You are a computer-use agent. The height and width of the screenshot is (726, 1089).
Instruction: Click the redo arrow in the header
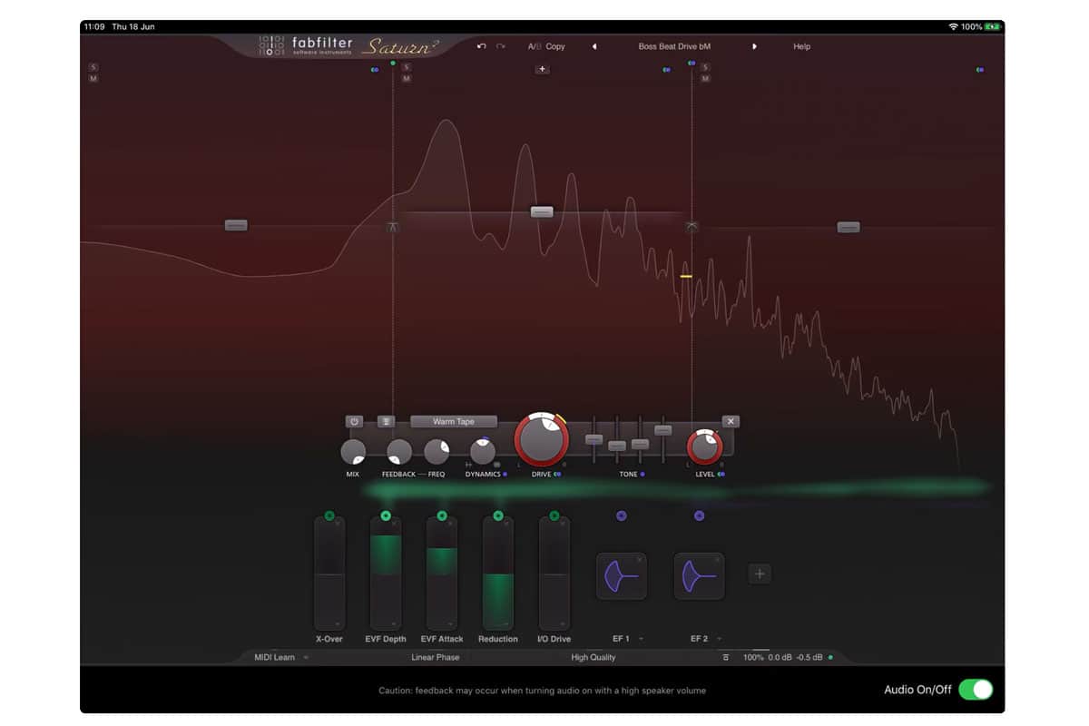500,46
